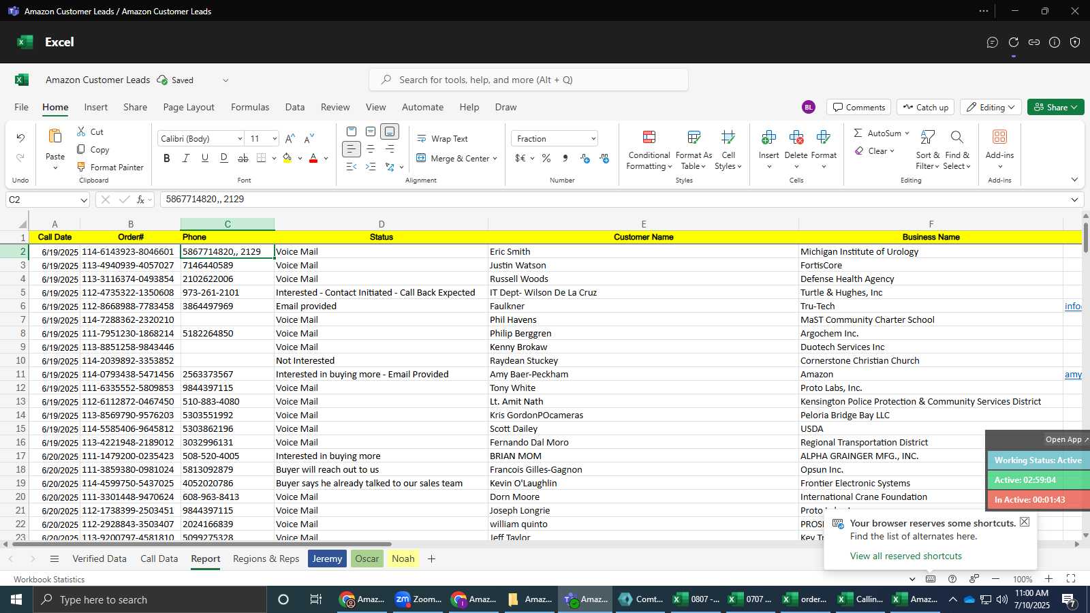The image size is (1090, 613).
Task: Toggle Underline formatting
Action: (x=205, y=158)
